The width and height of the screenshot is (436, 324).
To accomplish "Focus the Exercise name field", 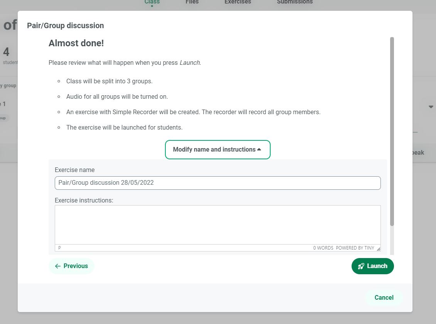I will 217,183.
